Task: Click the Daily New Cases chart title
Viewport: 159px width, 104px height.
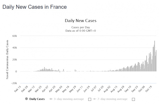Action: pos(81,21)
